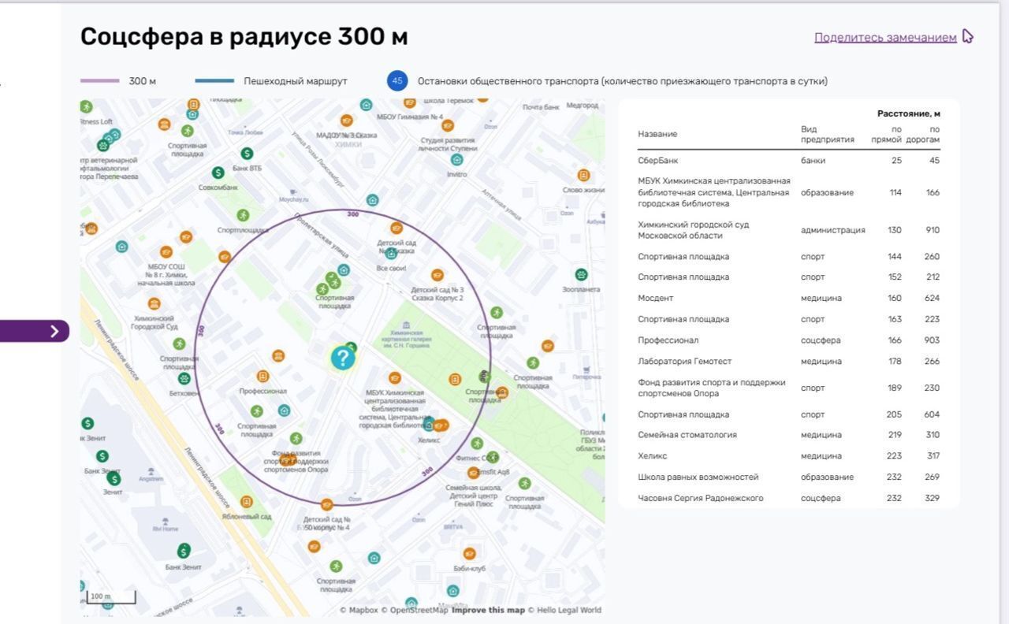Click the Зоопланета paw marker
The image size is (1009, 624).
point(581,275)
